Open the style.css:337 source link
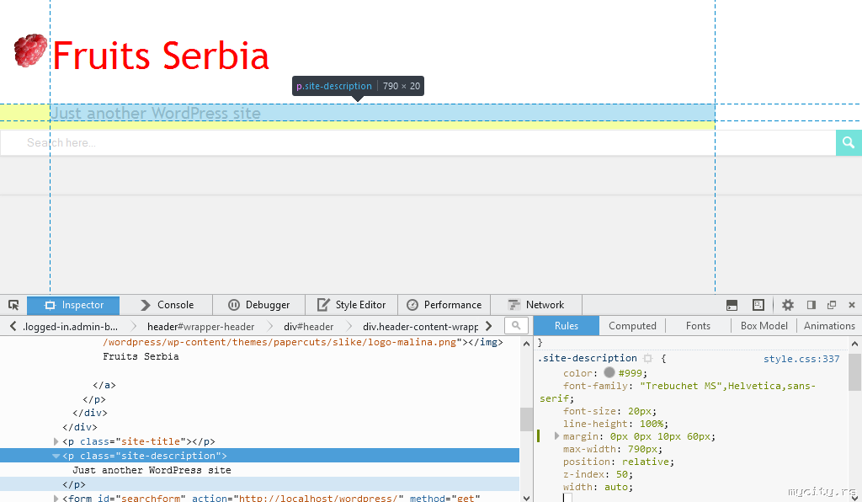The height and width of the screenshot is (502, 862). (x=801, y=359)
